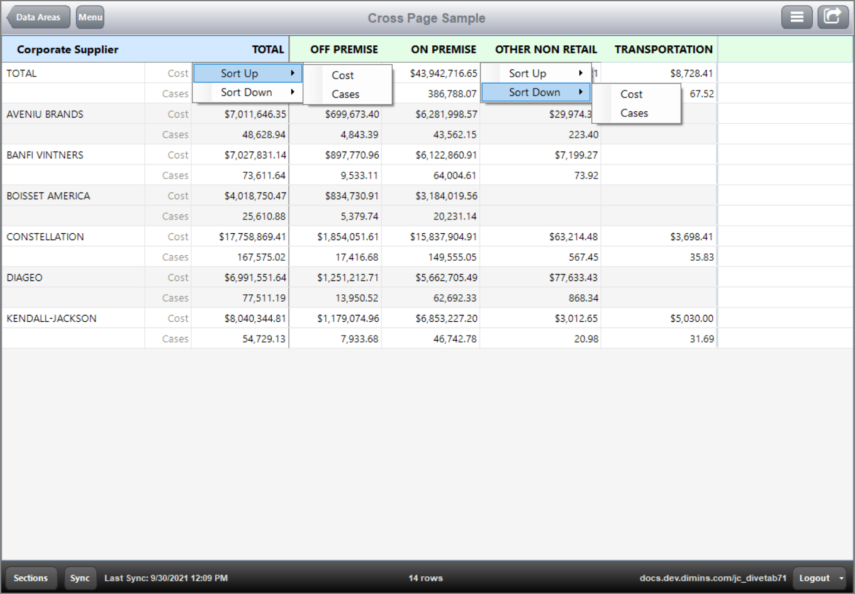
Task: Select the DIAGEO supplier row label
Action: pos(25,278)
